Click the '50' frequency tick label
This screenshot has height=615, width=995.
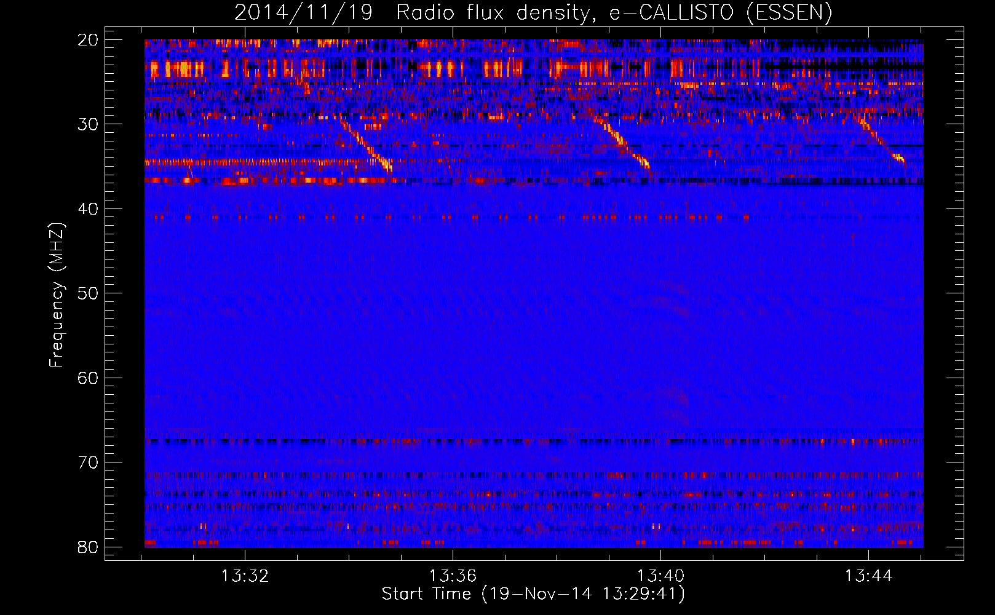click(x=88, y=293)
